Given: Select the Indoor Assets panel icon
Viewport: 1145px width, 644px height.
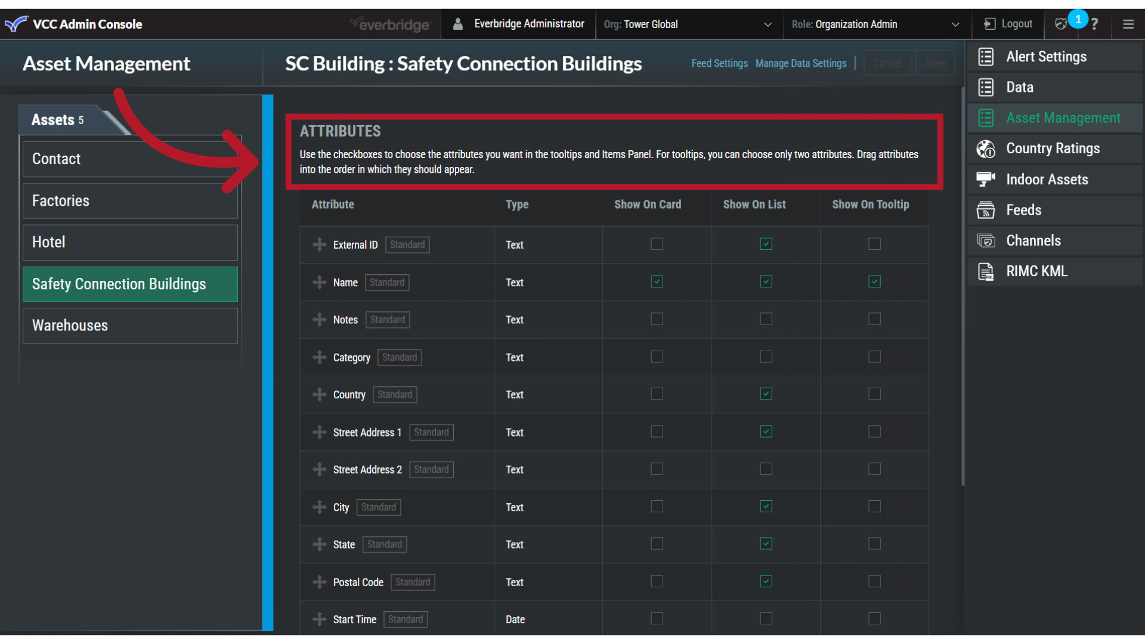Looking at the screenshot, I should pyautogui.click(x=986, y=179).
